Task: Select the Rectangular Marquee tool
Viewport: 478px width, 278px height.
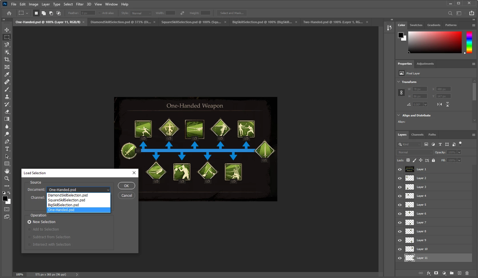Action: pos(7,37)
